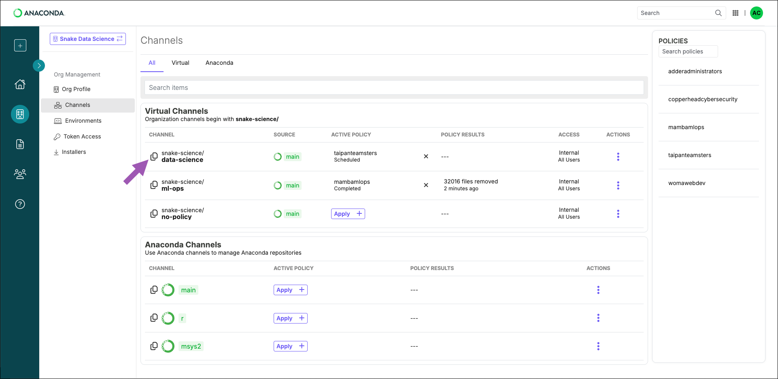Click the Anaconda msys2 channel label
This screenshot has width=778, height=379.
(191, 346)
